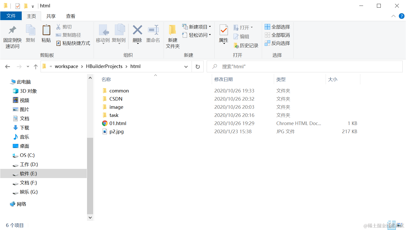Click the Copy (复制) ribbon icon
The width and height of the screenshot is (406, 230).
30,30
